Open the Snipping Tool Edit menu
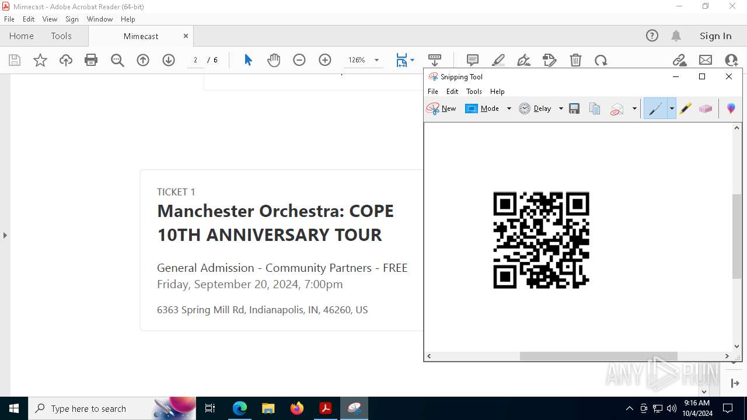This screenshot has height=420, width=747. point(452,92)
